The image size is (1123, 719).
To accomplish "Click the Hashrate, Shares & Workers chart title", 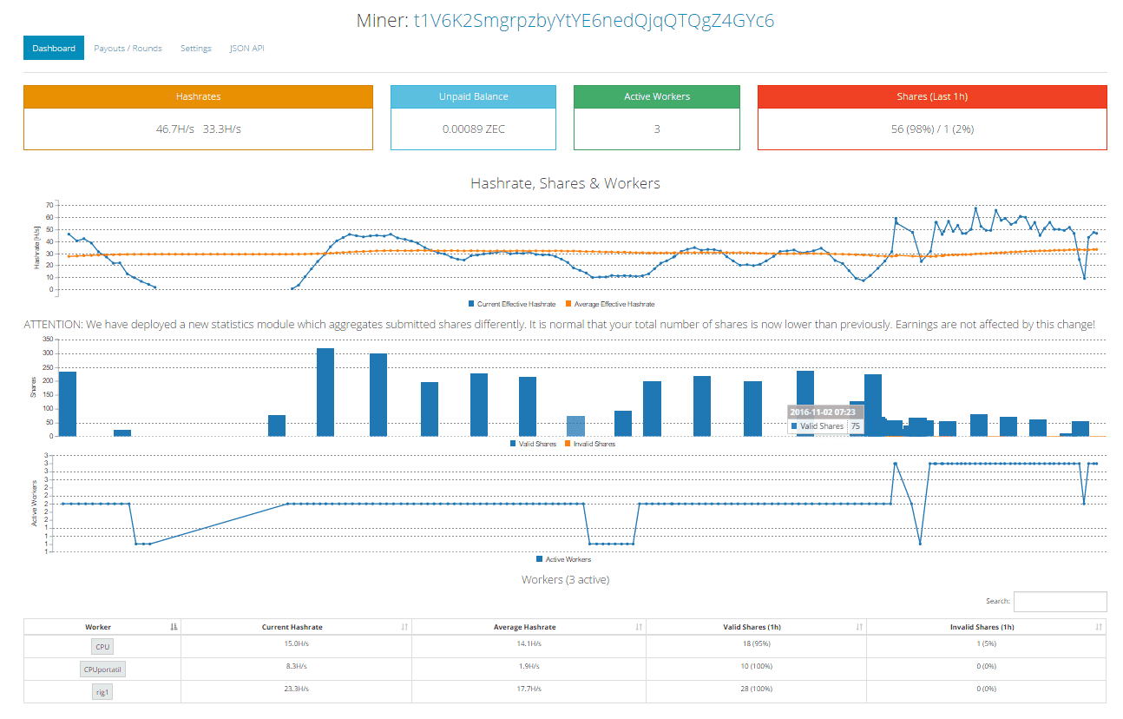I will 565,183.
